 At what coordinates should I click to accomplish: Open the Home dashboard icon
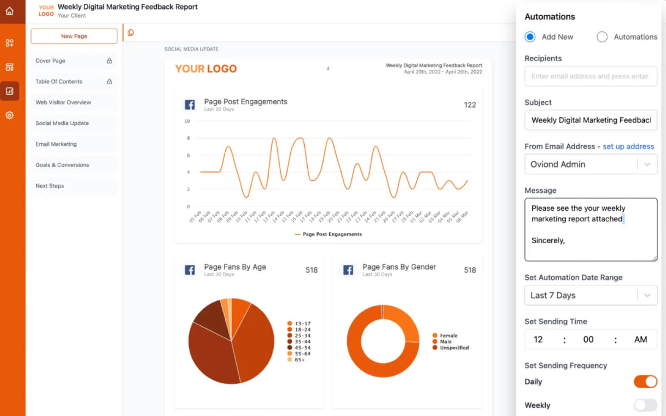pos(10,12)
